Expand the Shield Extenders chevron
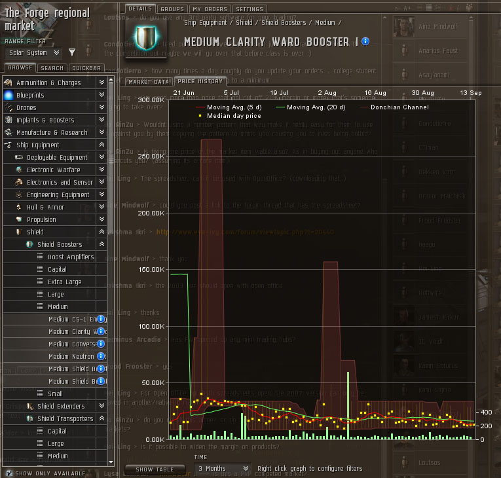This screenshot has width=501, height=478. tap(102, 406)
